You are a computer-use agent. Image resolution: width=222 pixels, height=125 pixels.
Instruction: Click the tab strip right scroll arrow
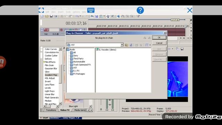tap(91, 110)
